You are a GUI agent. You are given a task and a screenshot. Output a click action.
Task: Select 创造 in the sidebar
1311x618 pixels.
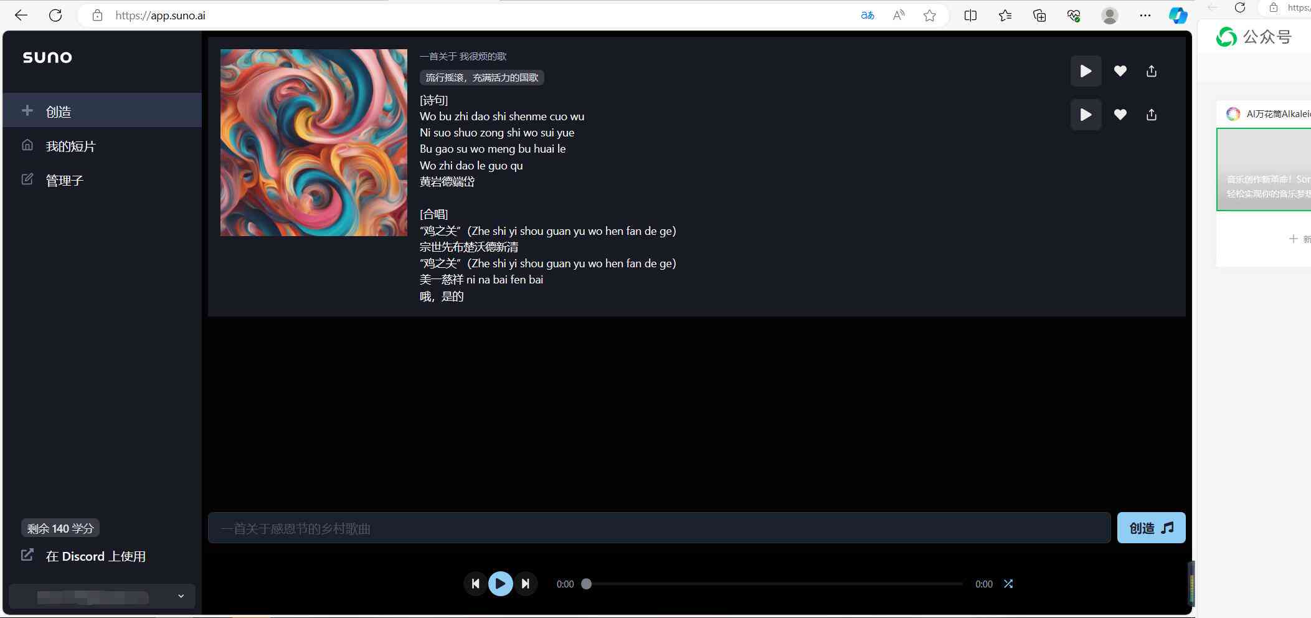point(102,111)
